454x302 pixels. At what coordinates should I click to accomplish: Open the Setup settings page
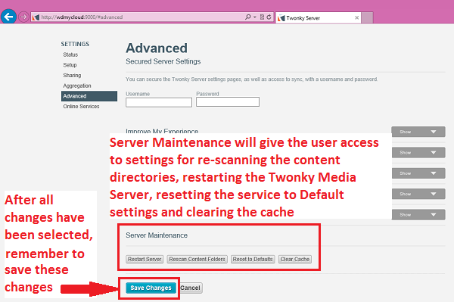(70, 65)
